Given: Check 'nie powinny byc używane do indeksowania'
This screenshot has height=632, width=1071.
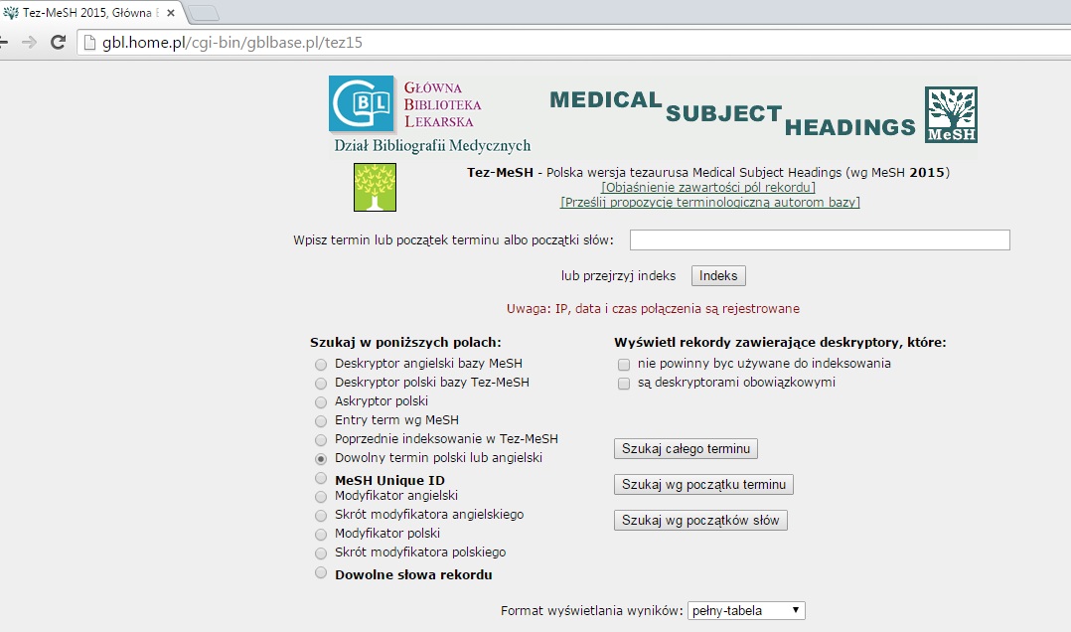Looking at the screenshot, I should [x=624, y=365].
